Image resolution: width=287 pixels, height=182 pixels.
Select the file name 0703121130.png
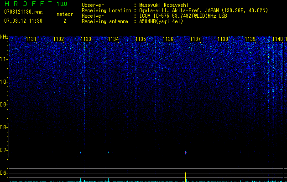tap(23, 12)
